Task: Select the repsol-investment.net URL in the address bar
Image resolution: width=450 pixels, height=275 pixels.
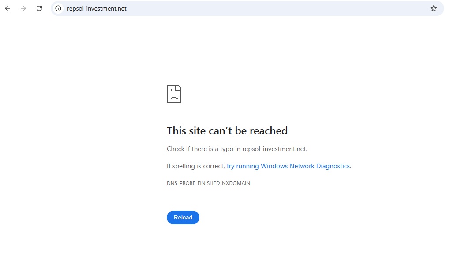Action: point(97,8)
